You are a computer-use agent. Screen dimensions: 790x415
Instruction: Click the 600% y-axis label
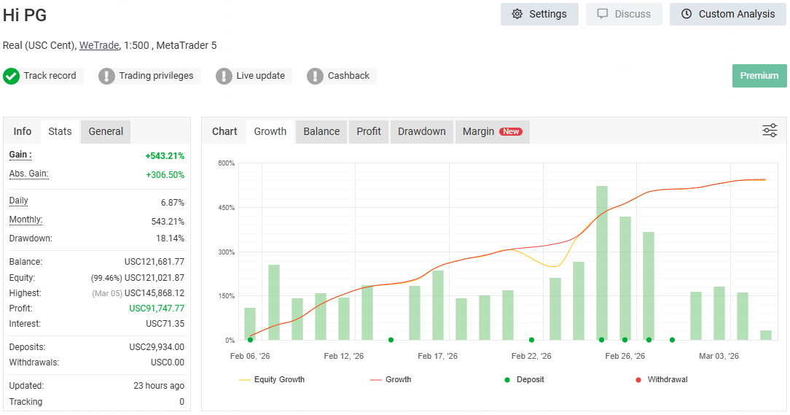pyautogui.click(x=226, y=163)
